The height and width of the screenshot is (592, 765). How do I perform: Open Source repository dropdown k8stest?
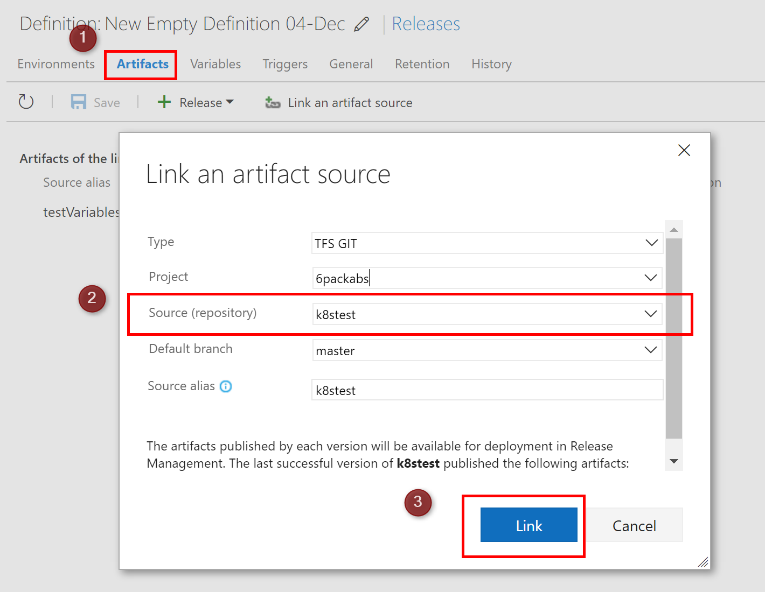487,314
